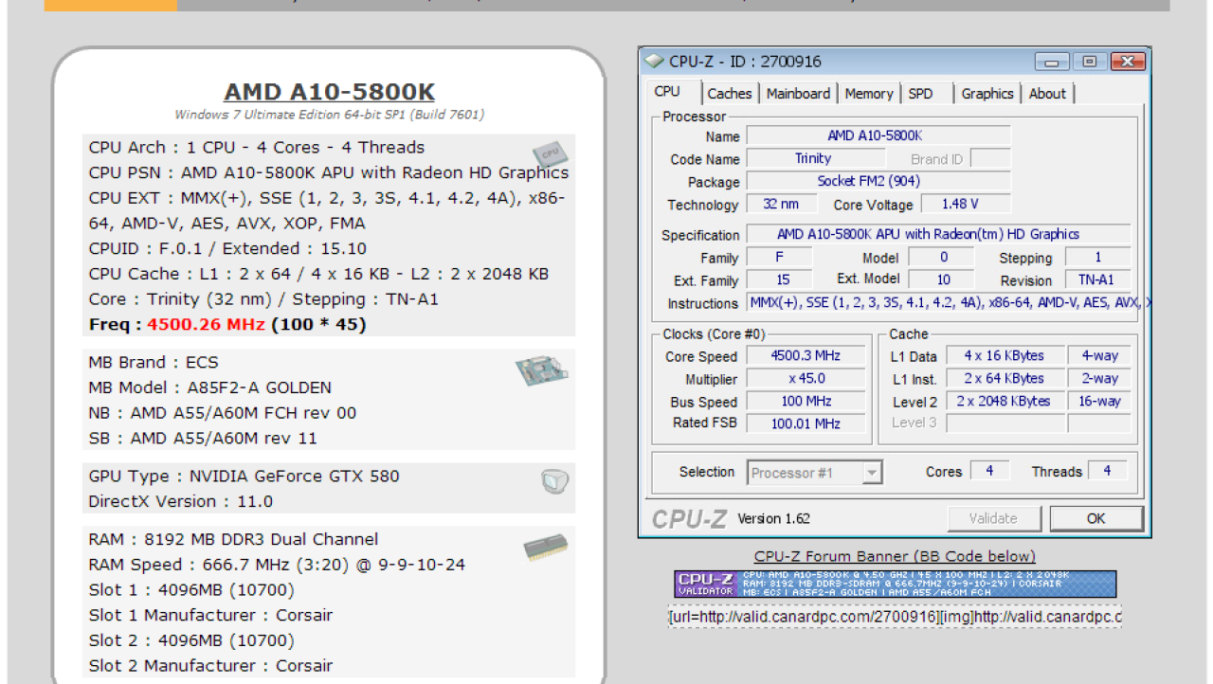This screenshot has width=1213, height=684.
Task: Click the Cores count field
Action: click(989, 471)
